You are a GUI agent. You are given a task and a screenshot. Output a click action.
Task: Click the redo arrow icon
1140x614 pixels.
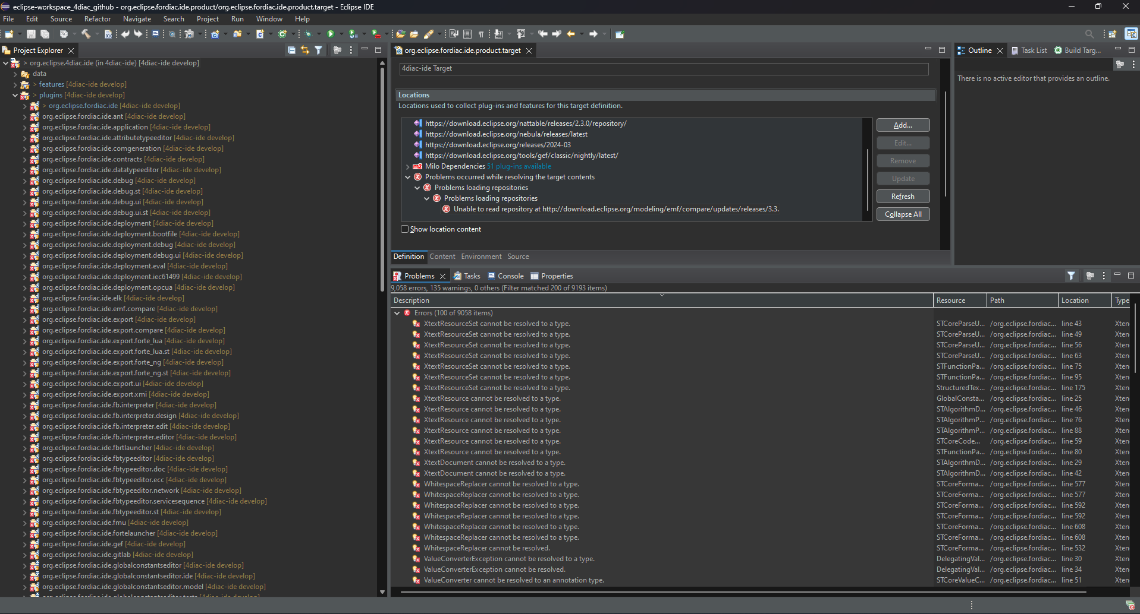tap(138, 34)
